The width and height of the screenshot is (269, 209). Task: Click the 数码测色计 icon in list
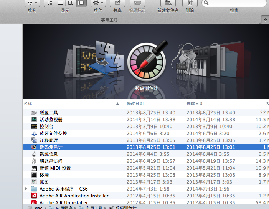(34, 147)
